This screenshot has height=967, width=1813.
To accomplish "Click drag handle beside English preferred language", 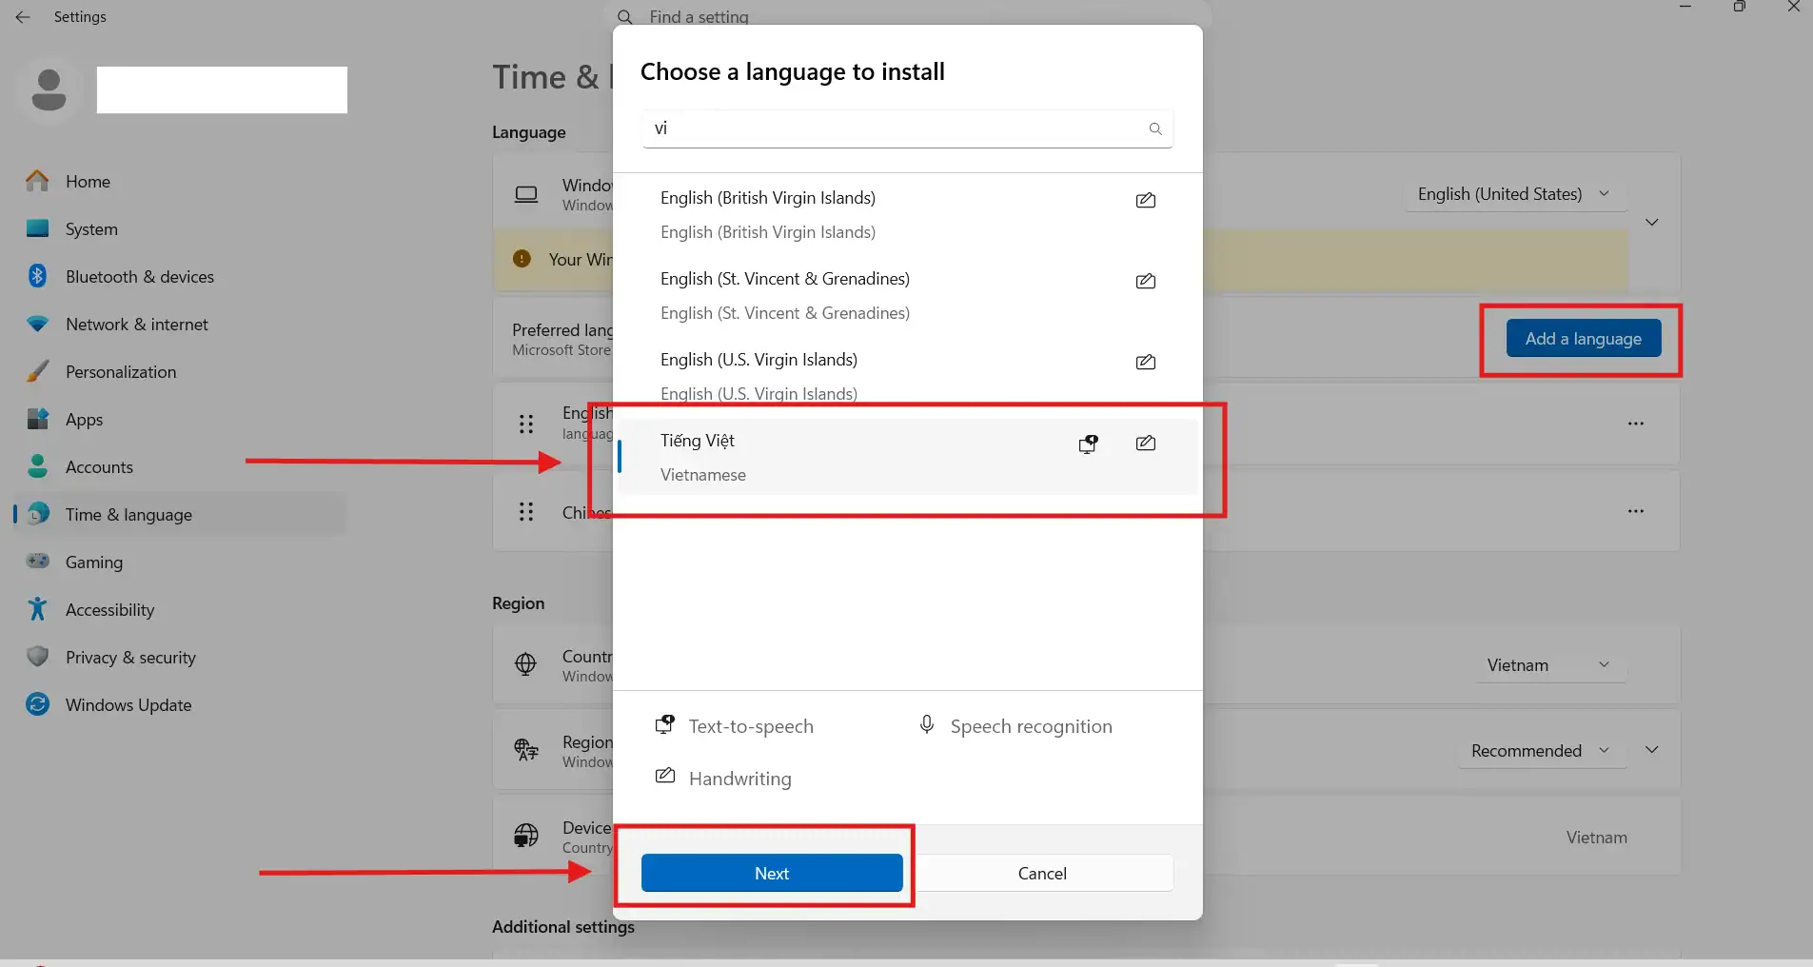I will coord(526,424).
